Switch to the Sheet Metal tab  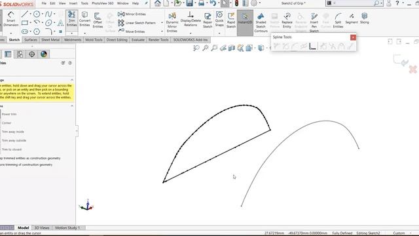coord(50,39)
